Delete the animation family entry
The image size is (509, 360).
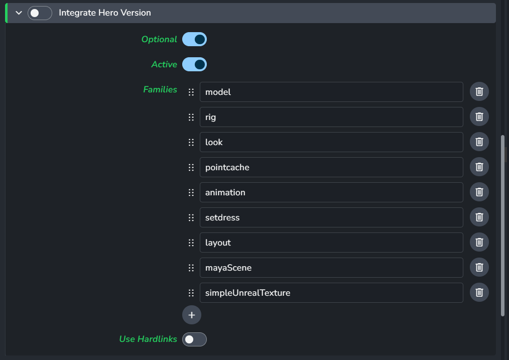[479, 192]
